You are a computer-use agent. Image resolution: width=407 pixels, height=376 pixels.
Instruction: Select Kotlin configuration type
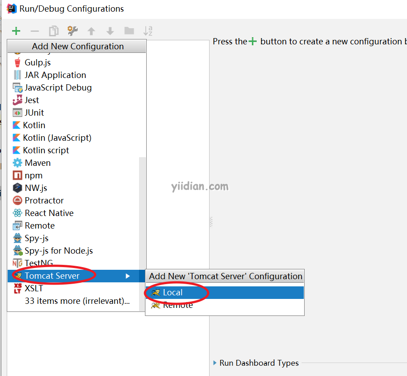pos(77,125)
